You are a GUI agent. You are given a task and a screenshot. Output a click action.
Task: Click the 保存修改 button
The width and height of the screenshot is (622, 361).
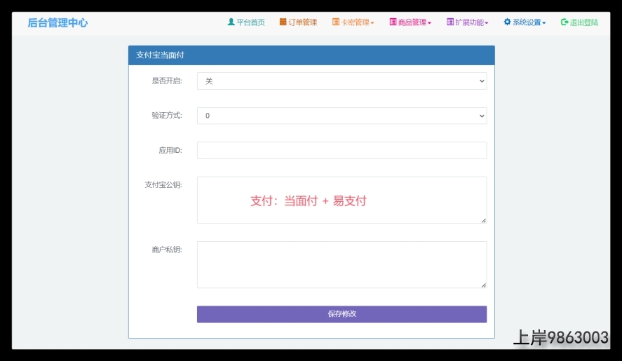point(342,314)
